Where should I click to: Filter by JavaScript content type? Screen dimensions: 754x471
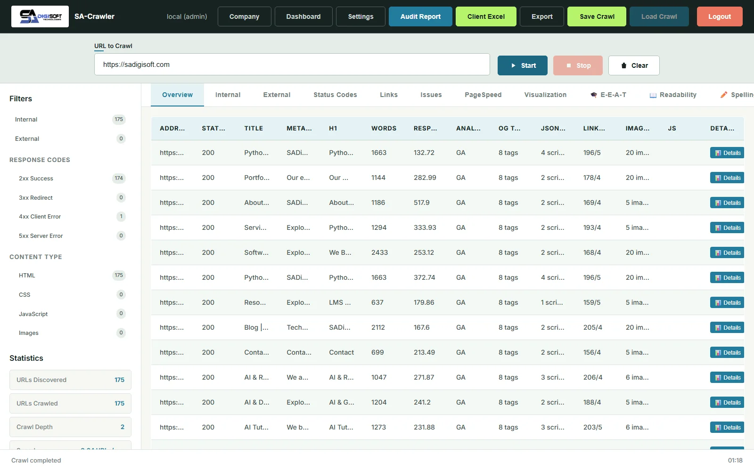click(70, 314)
